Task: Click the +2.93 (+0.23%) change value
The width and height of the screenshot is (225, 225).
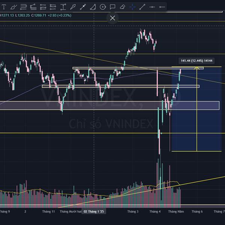Action: 60,15
